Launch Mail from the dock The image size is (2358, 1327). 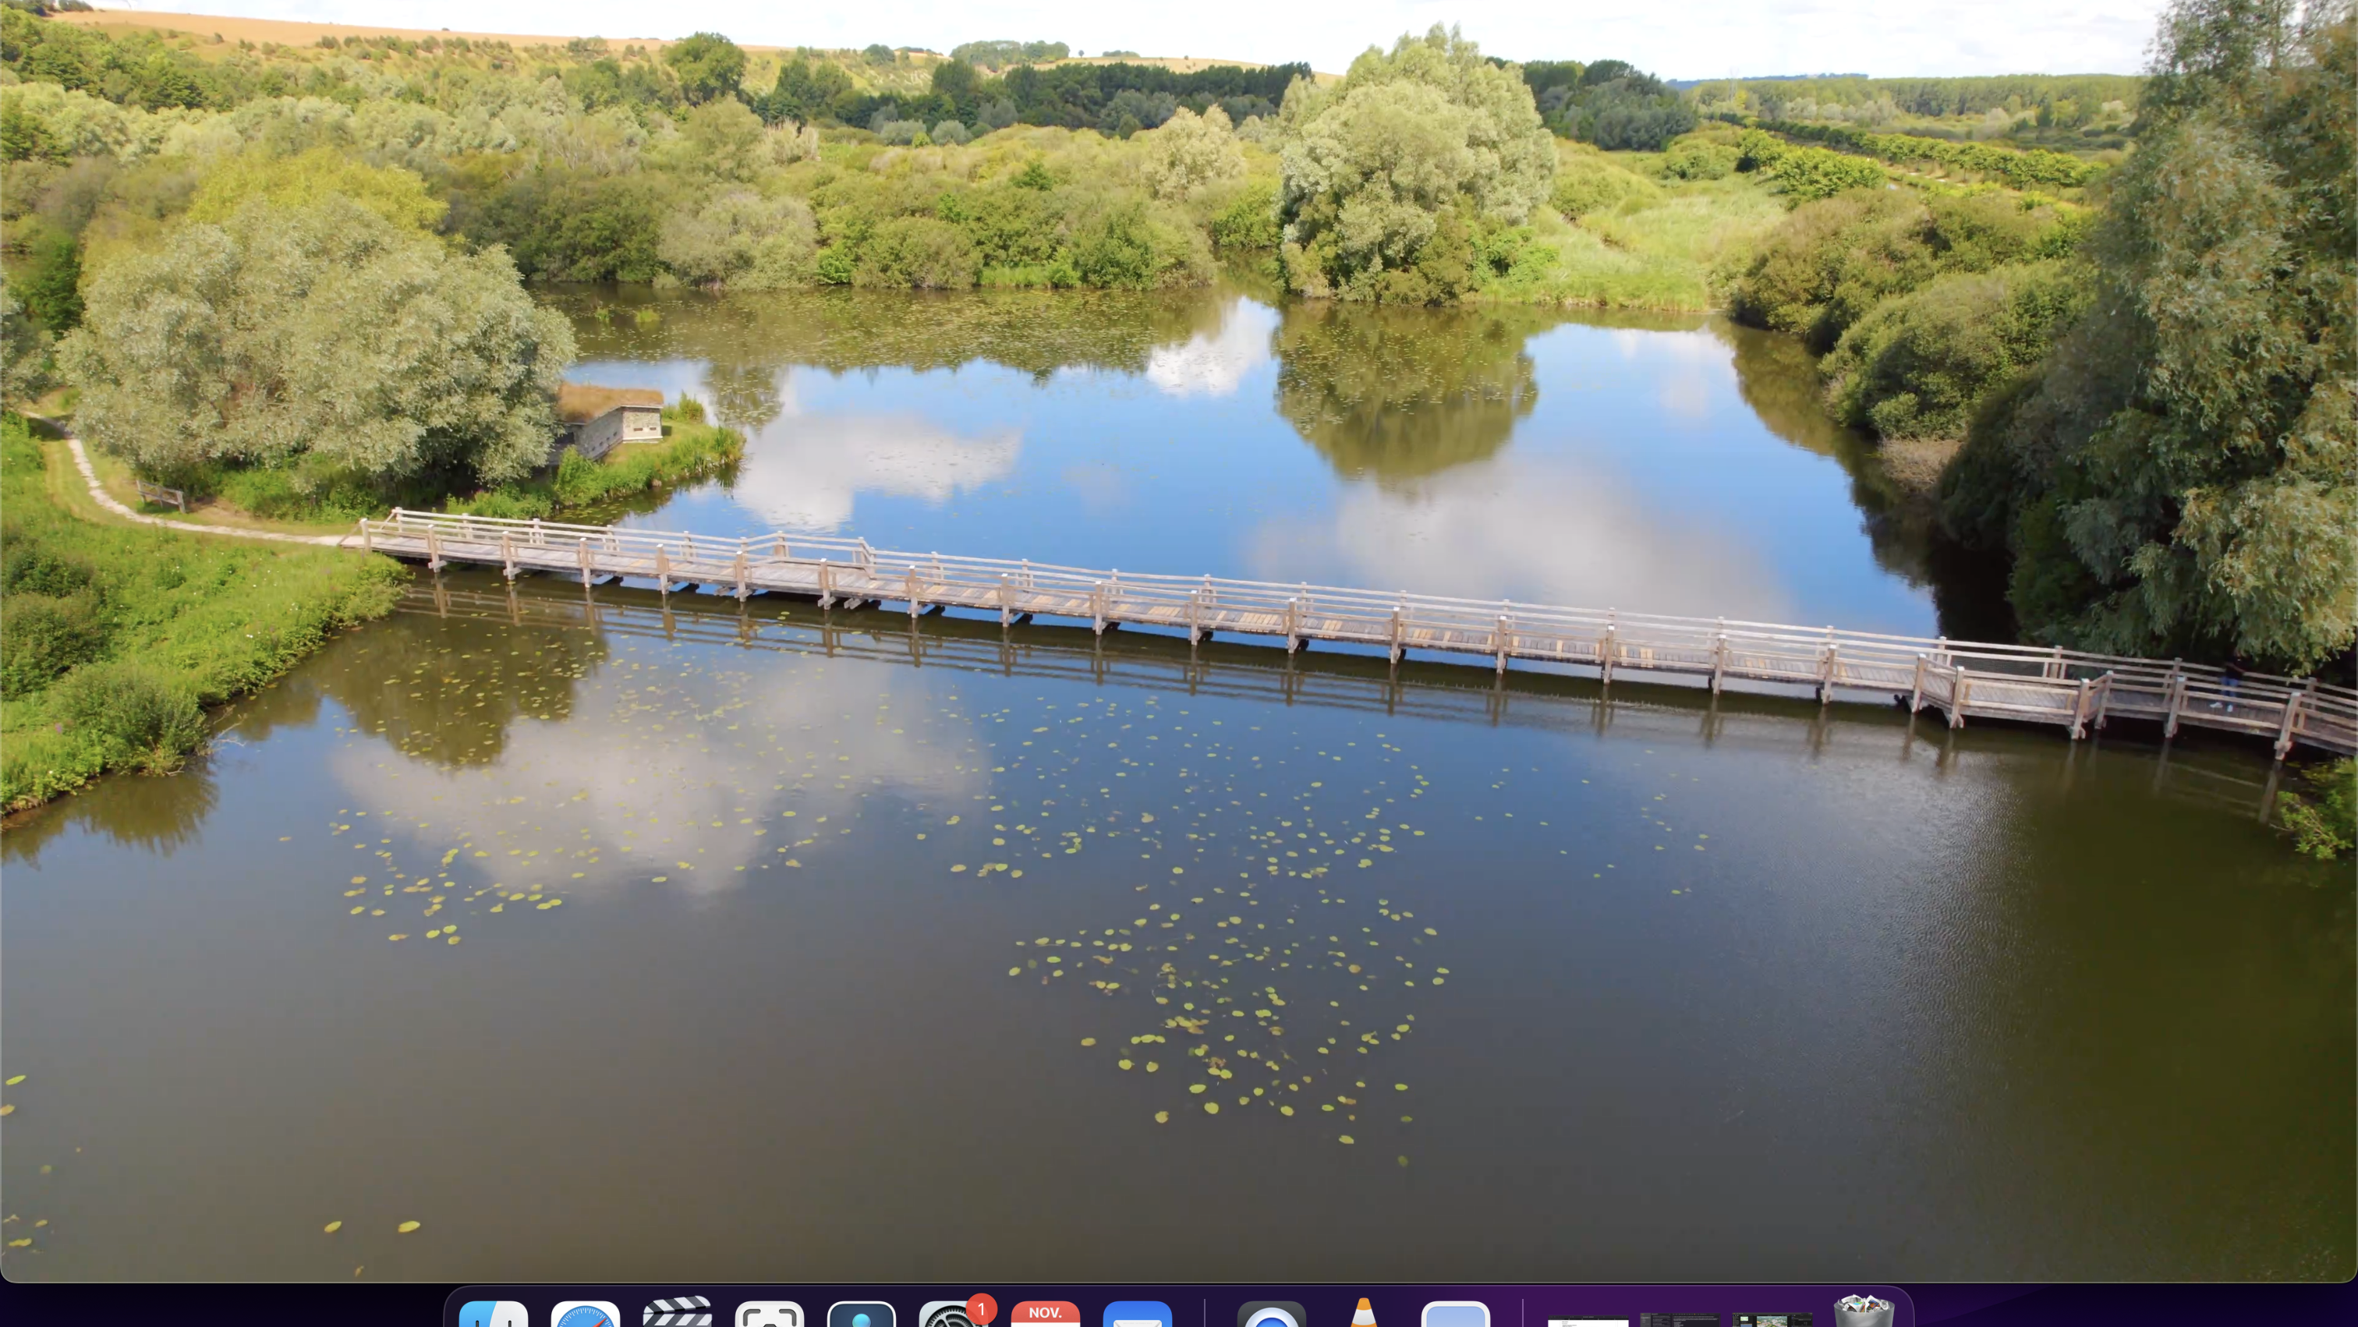(1137, 1315)
